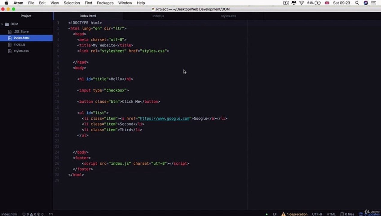Click the deprecation warning triangle icon
This screenshot has width=381, height=216.
283,214
